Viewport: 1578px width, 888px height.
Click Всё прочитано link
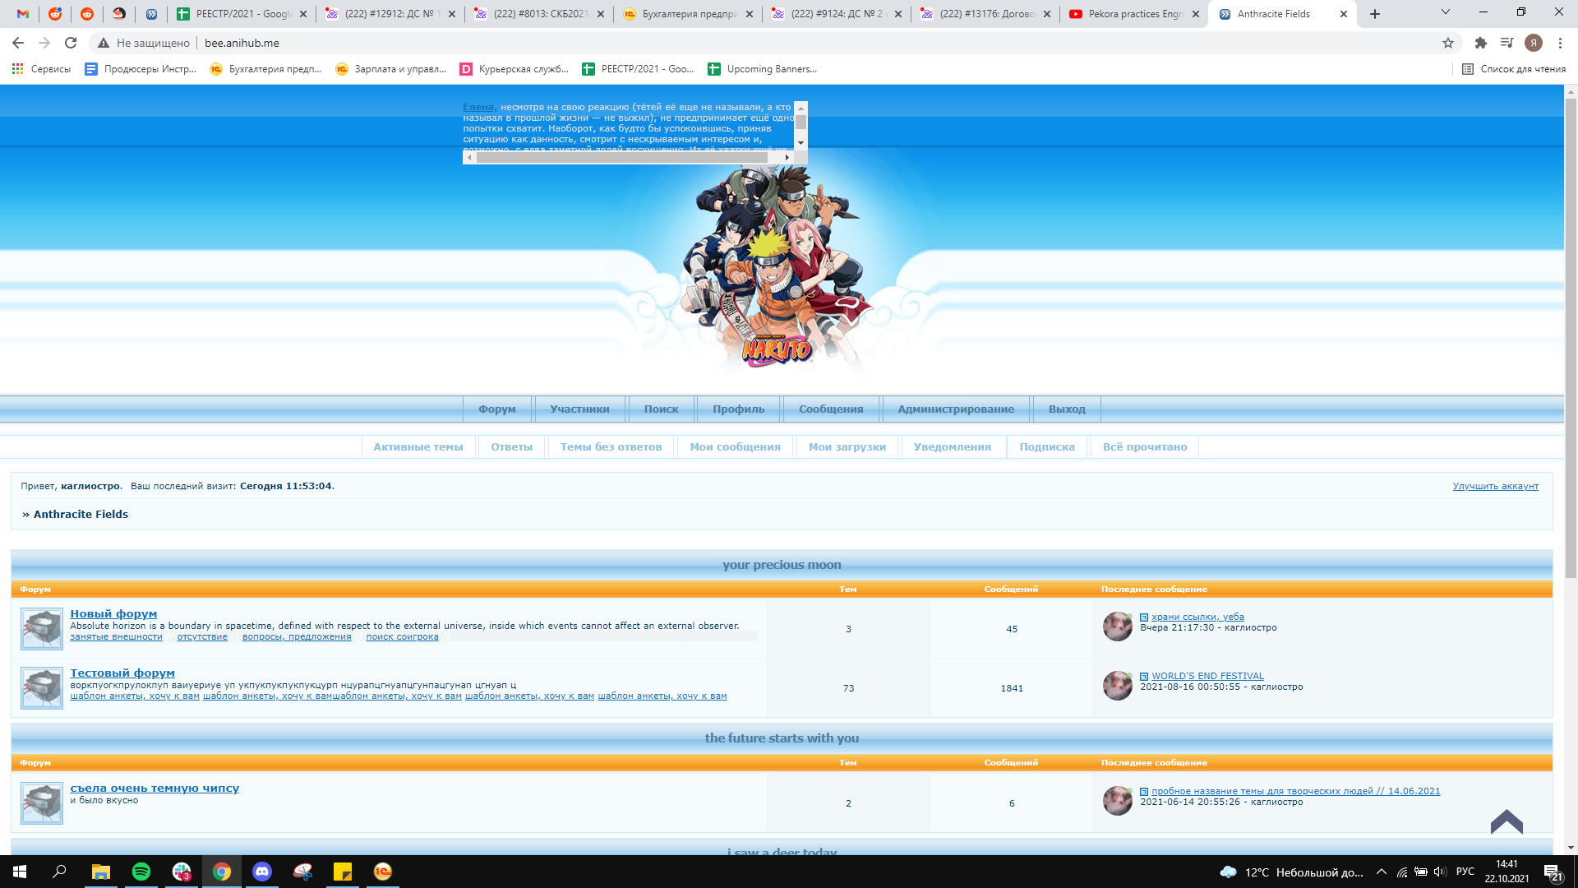(1145, 447)
